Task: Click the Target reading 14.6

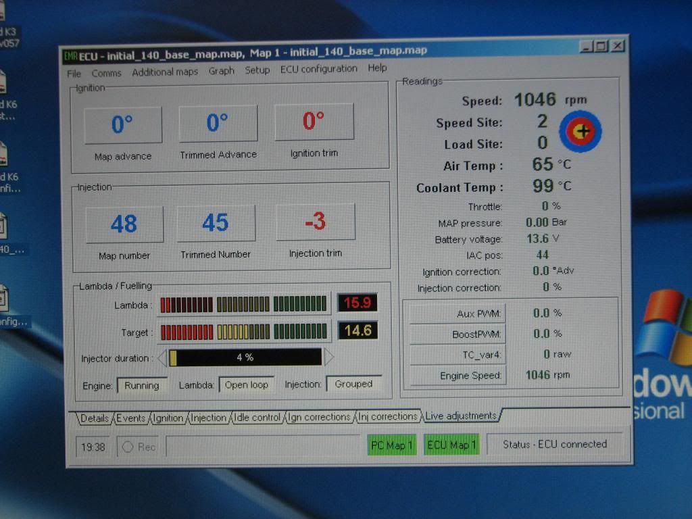Action: pos(358,330)
